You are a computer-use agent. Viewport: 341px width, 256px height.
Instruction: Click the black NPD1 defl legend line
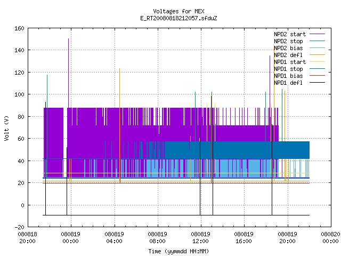(317, 83)
